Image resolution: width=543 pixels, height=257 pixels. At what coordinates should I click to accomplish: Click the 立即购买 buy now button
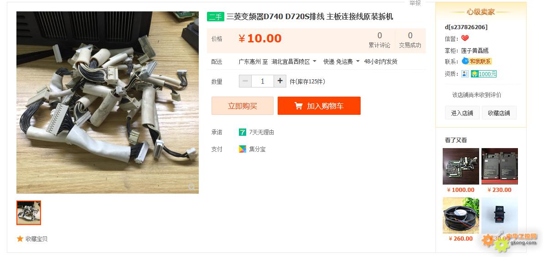[243, 106]
